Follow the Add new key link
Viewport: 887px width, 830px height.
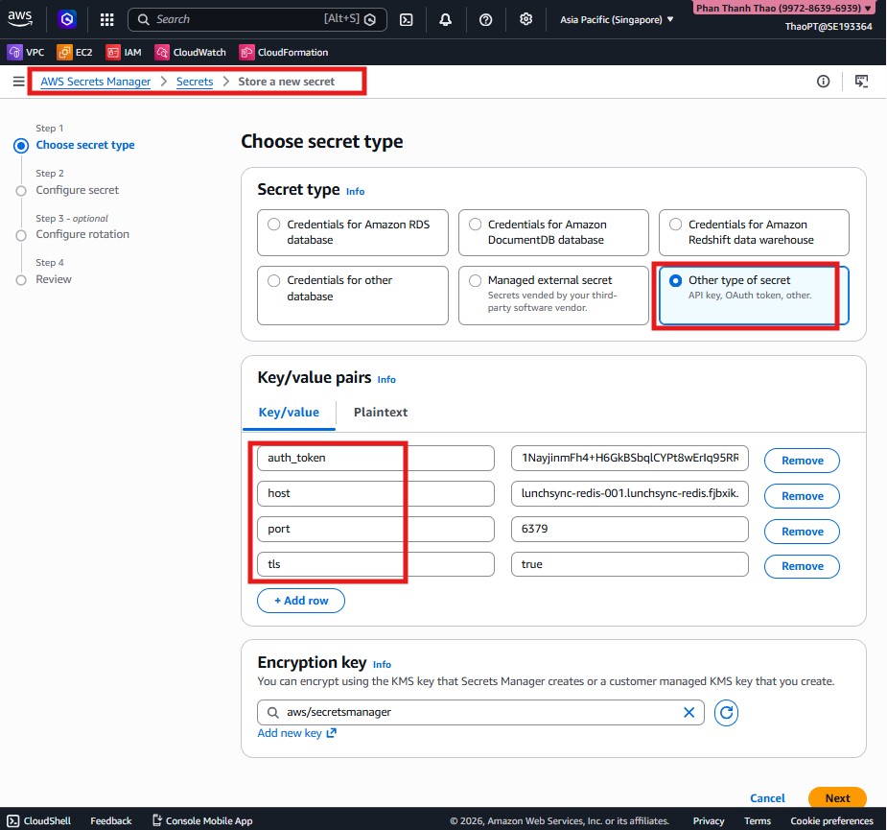coord(291,733)
